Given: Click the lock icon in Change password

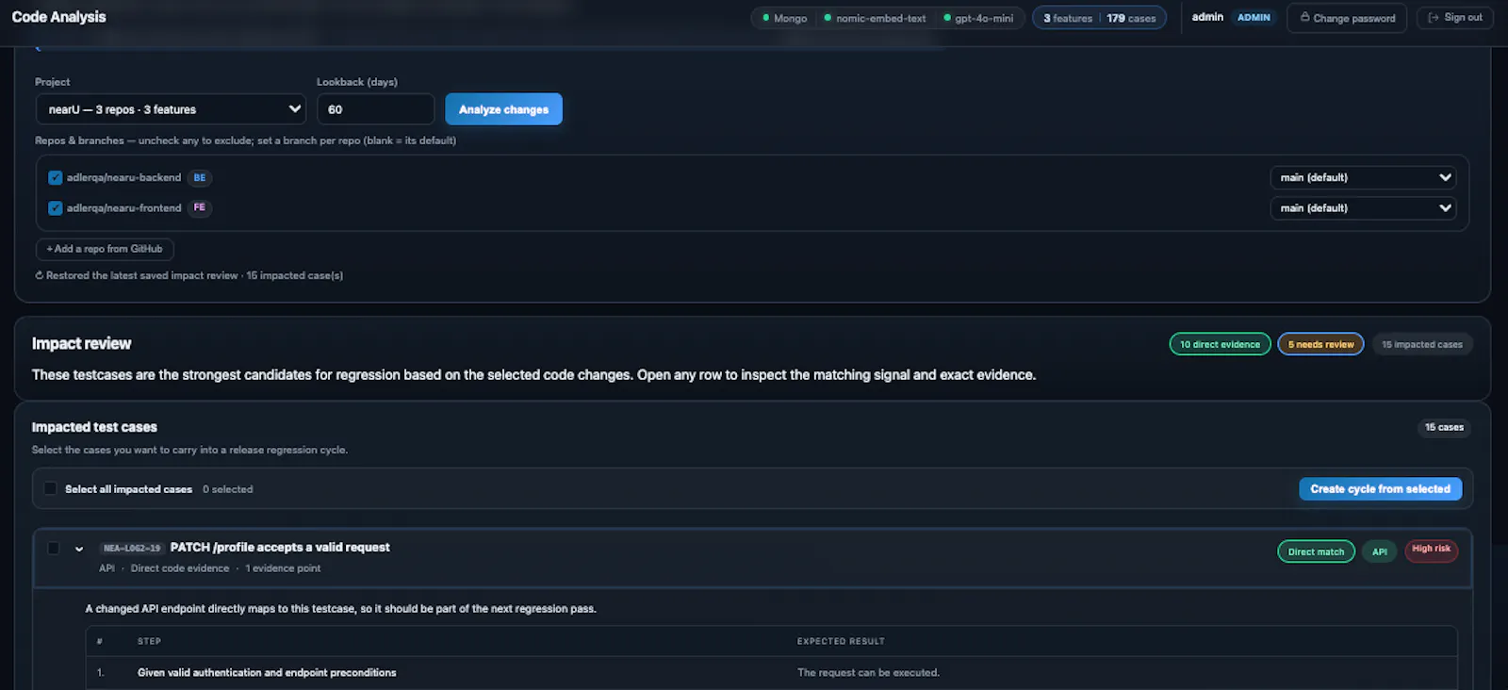Looking at the screenshot, I should [x=1304, y=17].
